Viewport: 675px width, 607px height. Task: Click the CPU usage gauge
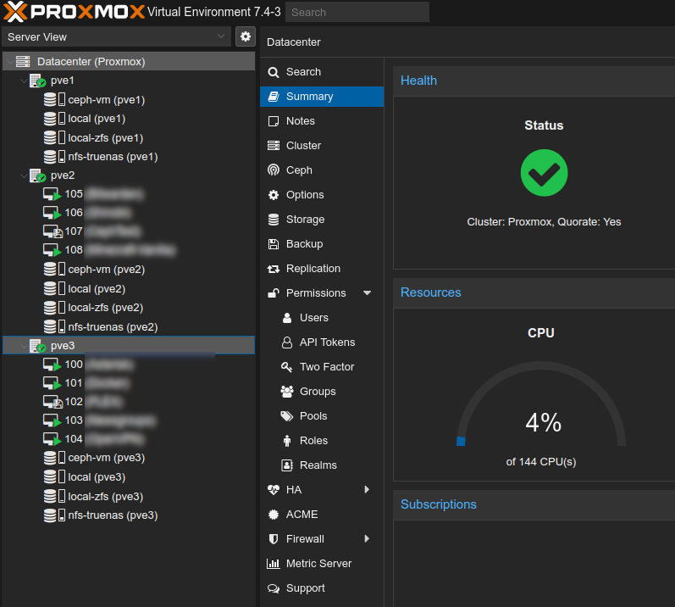[x=541, y=404]
